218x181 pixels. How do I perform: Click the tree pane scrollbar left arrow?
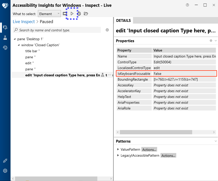[13, 179]
